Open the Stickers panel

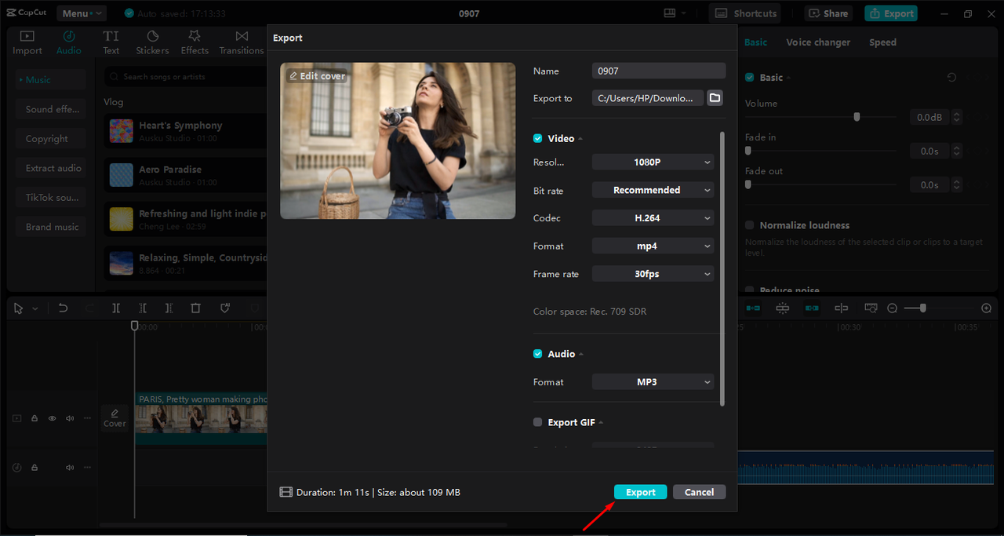[x=152, y=42]
